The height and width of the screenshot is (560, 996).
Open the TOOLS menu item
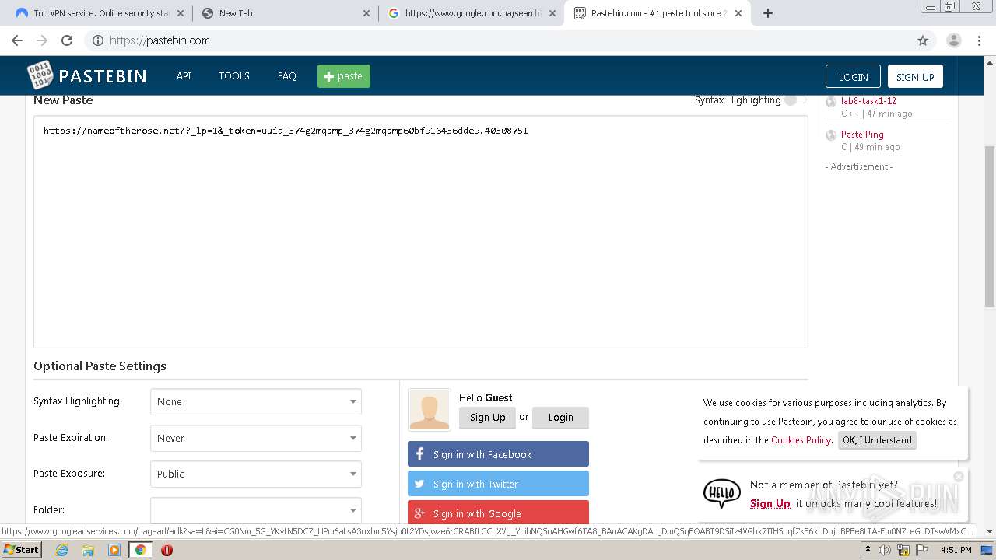click(x=233, y=75)
